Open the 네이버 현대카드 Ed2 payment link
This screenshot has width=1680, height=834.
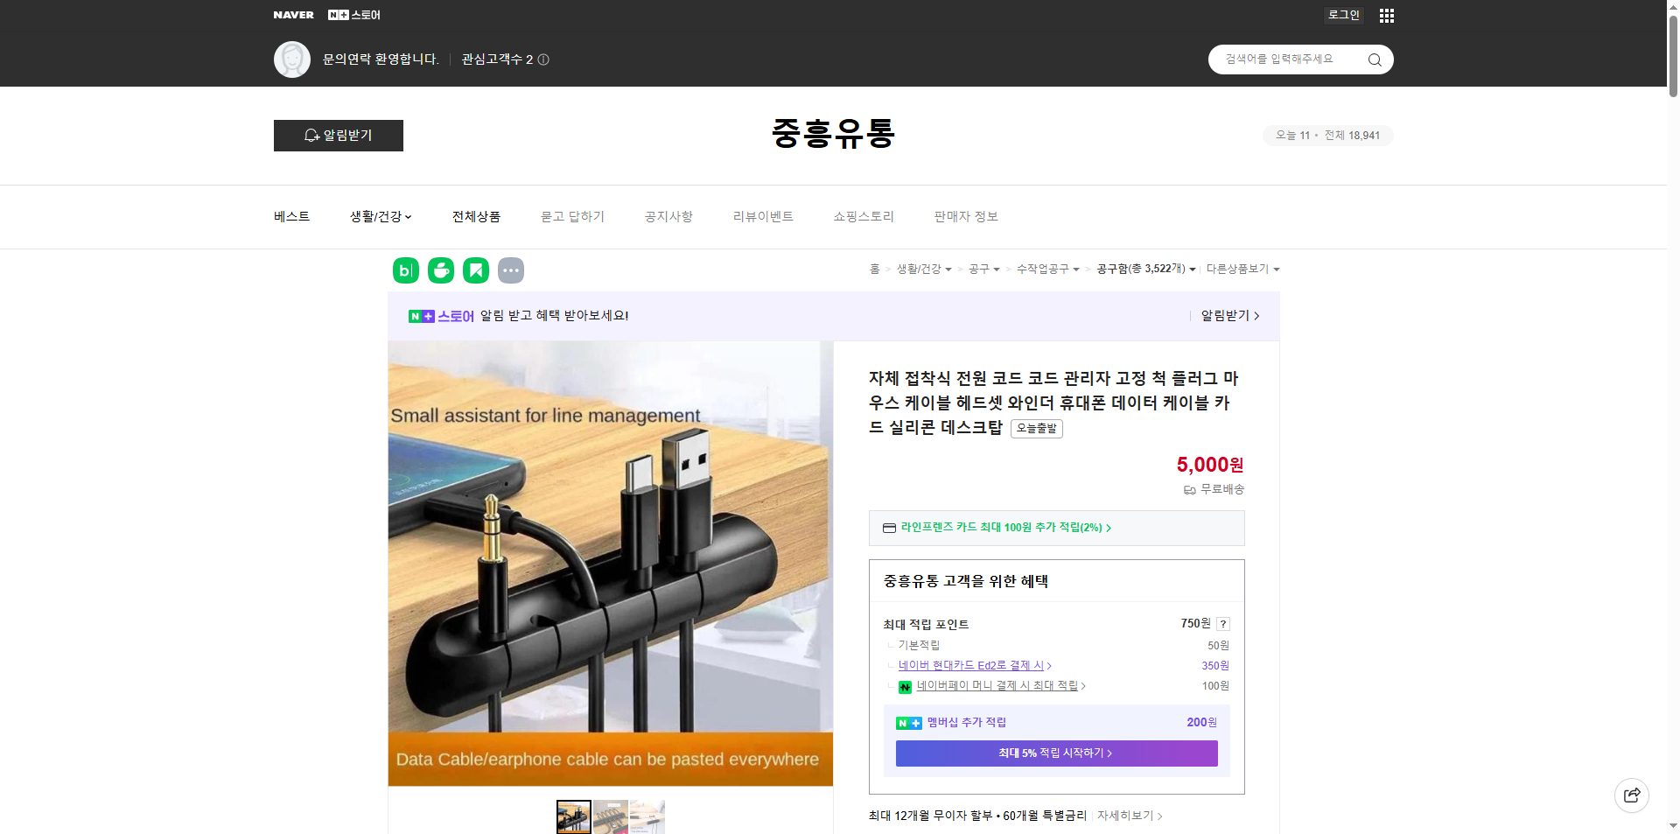[971, 665]
